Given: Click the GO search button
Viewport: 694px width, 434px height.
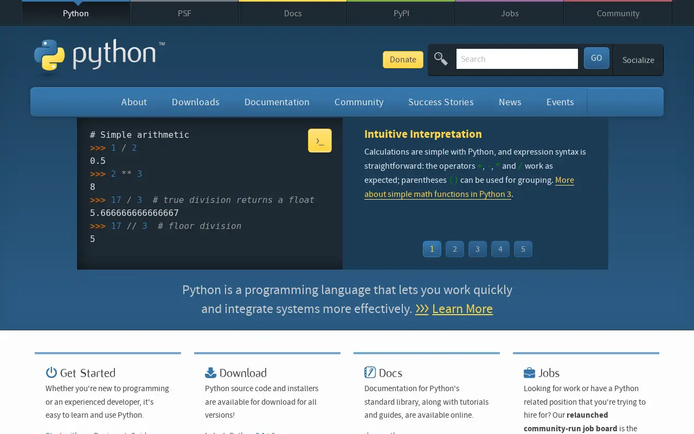Looking at the screenshot, I should pyautogui.click(x=596, y=58).
